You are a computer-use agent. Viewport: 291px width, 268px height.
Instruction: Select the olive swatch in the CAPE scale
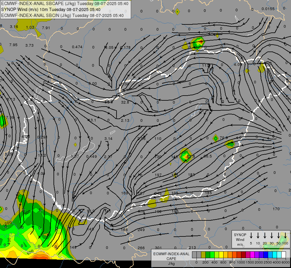(x=203, y=255)
